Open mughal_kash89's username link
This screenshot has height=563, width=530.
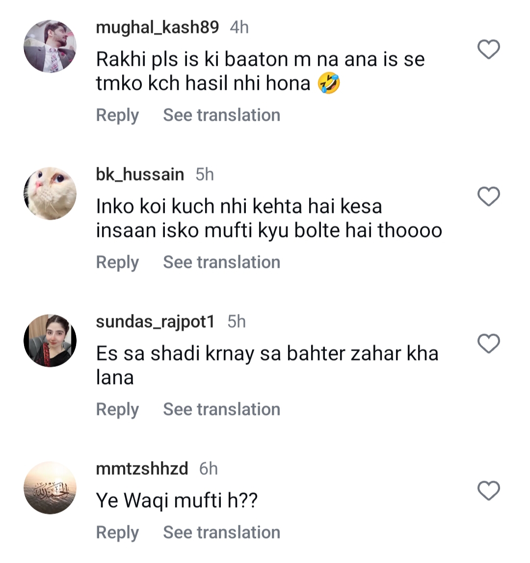pyautogui.click(x=159, y=27)
